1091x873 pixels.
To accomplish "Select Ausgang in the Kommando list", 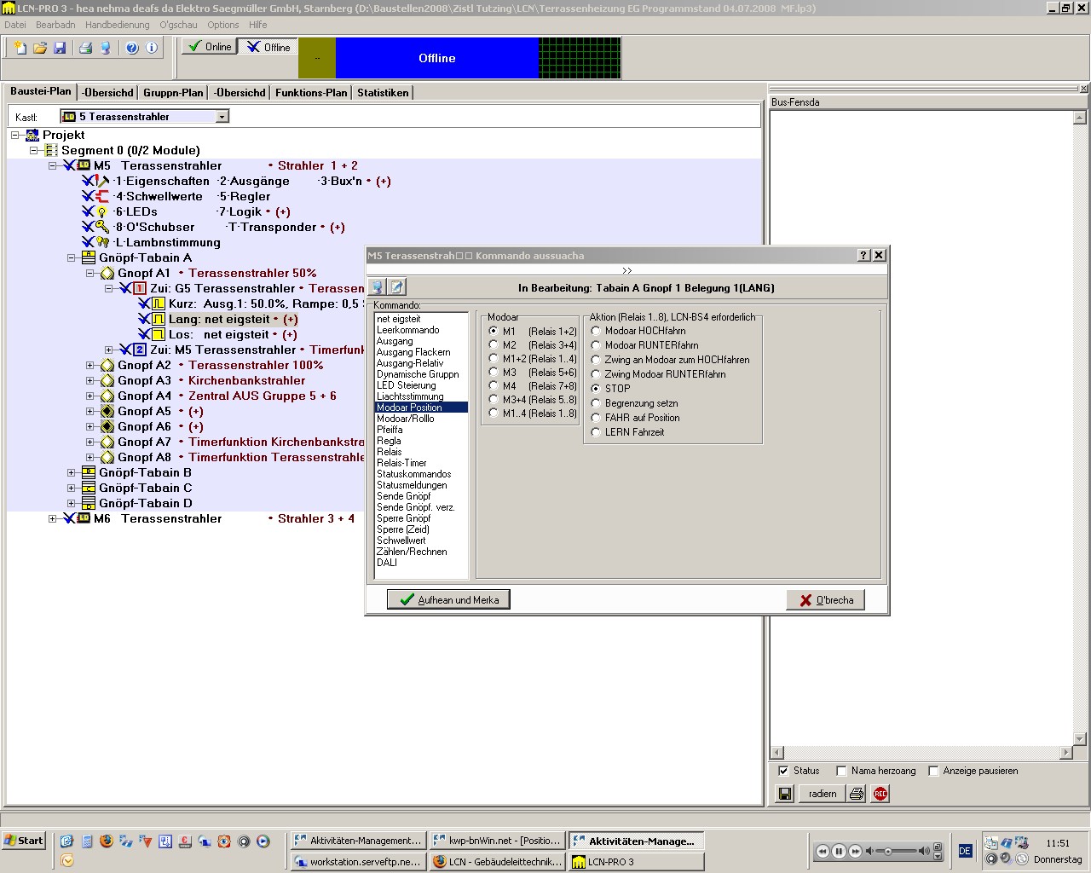I will coord(395,341).
